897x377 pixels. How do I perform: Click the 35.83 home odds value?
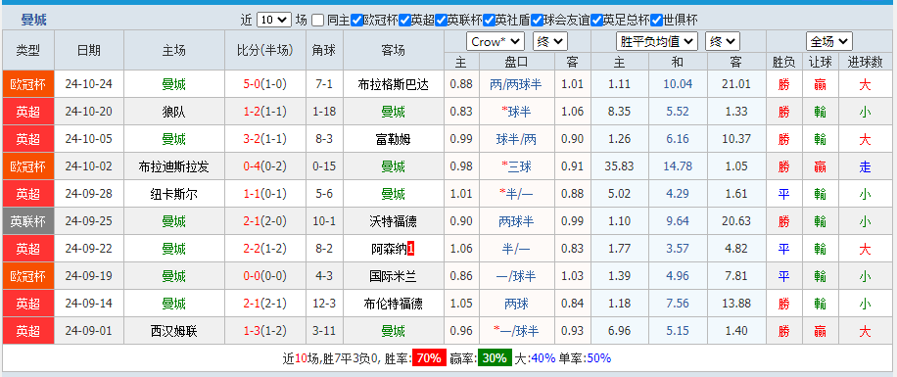619,166
